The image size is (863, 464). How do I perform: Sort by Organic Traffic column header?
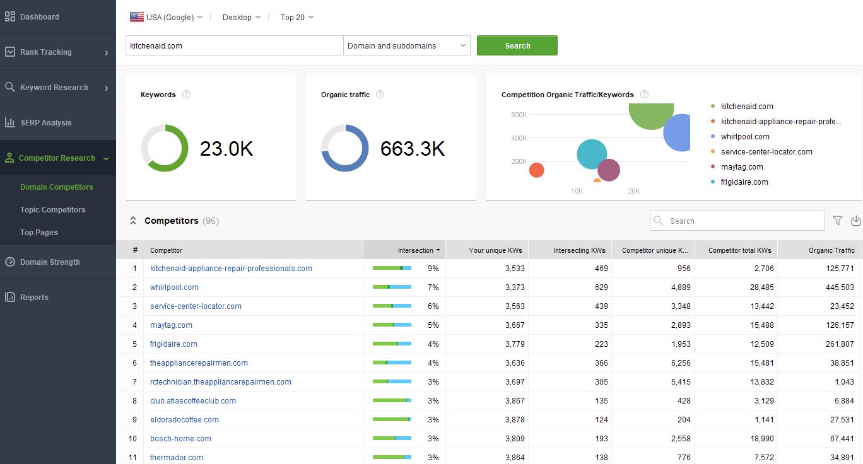point(819,250)
